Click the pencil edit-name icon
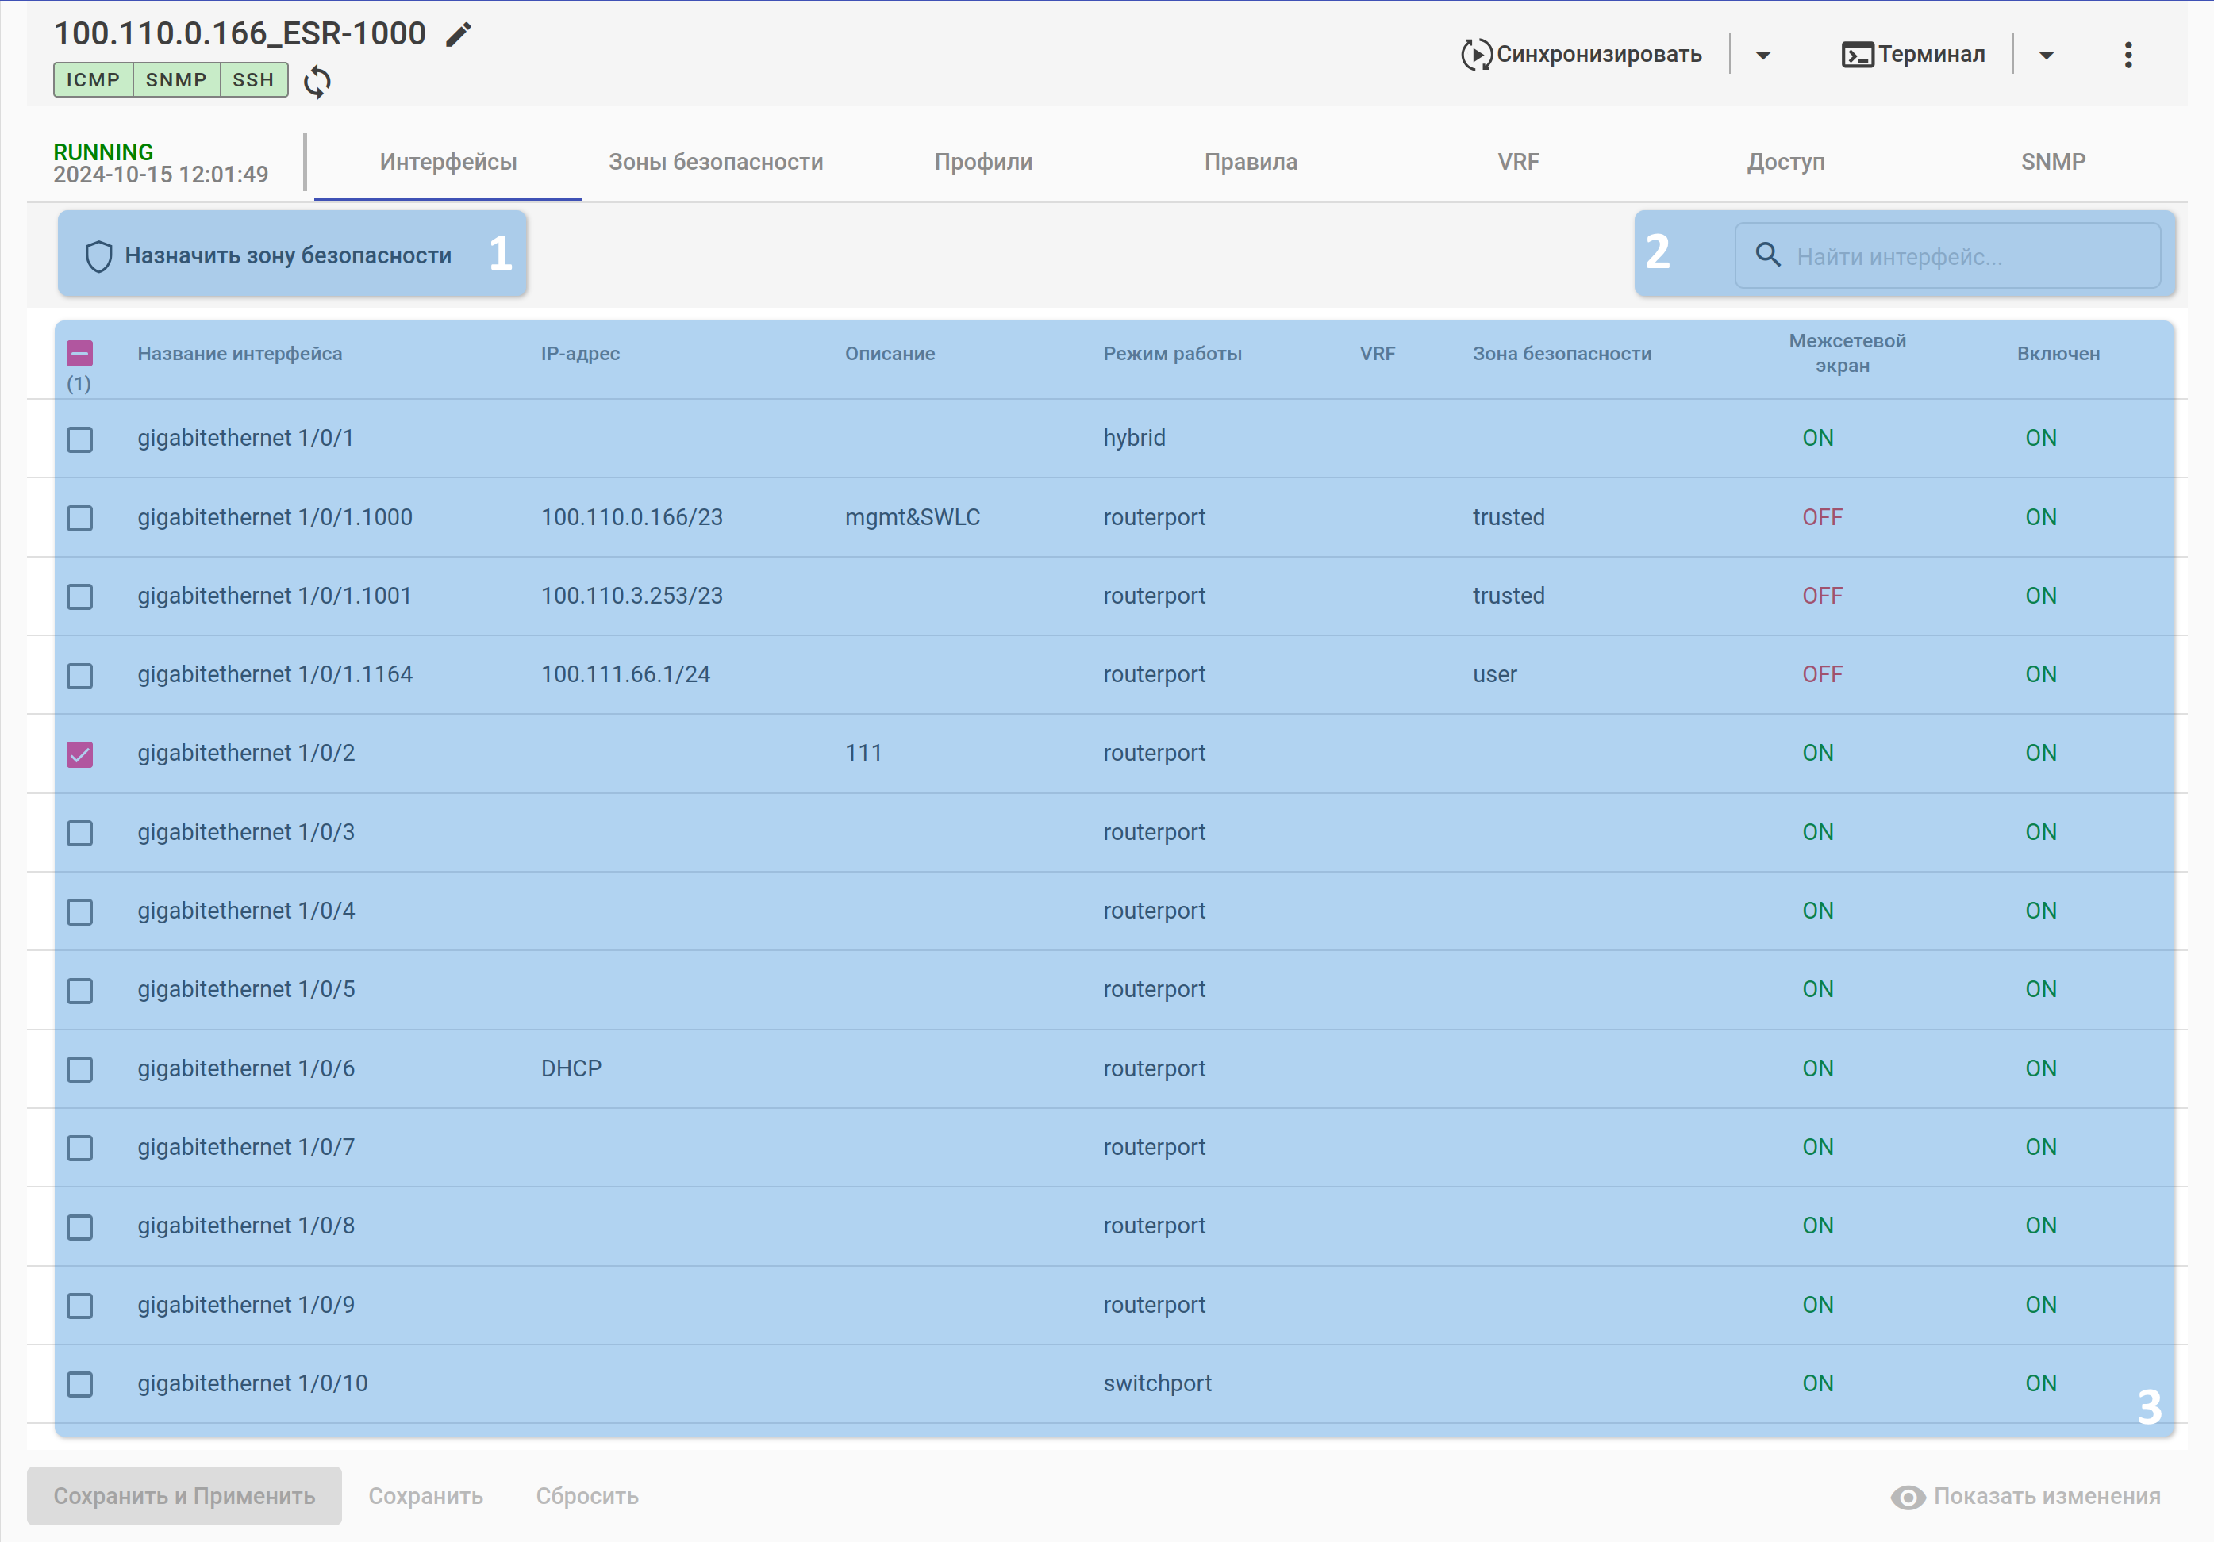The image size is (2214, 1542). (x=459, y=35)
